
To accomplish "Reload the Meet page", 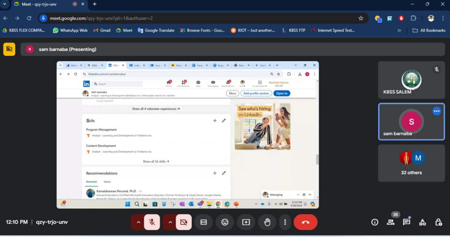I will point(29,18).
